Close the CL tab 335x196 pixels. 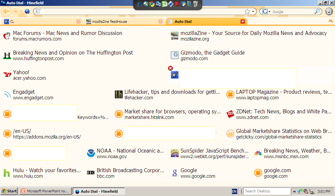click(79, 22)
